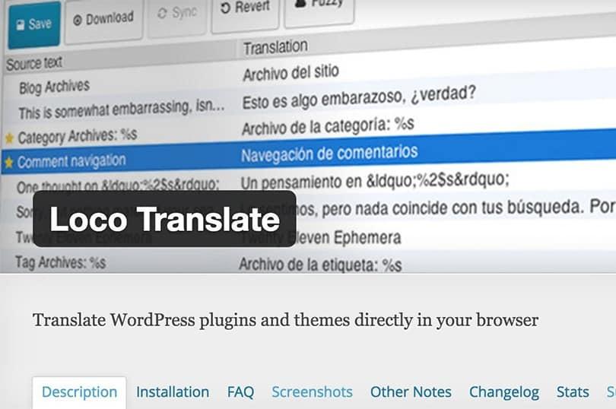View the Screenshots tab
This screenshot has height=409, width=616.
(312, 392)
